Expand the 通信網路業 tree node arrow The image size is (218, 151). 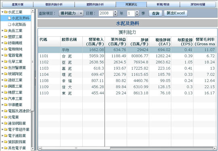pyautogui.click(x=2, y=123)
